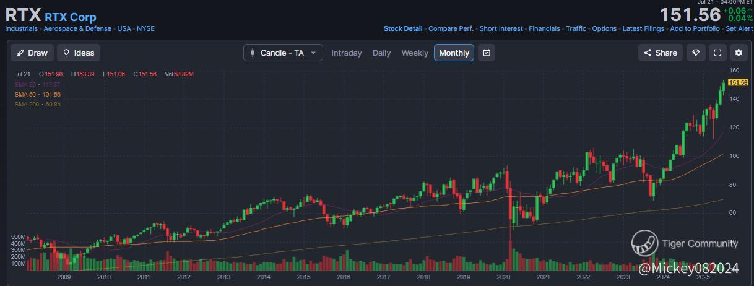The image size is (754, 286).
Task: Click the Share chart button
Action: [661, 53]
